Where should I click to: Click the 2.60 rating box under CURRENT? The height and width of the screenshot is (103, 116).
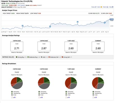coord(98,46)
